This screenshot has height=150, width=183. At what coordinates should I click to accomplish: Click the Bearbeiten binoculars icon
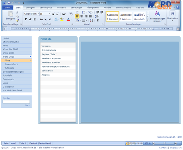(x=173, y=13)
